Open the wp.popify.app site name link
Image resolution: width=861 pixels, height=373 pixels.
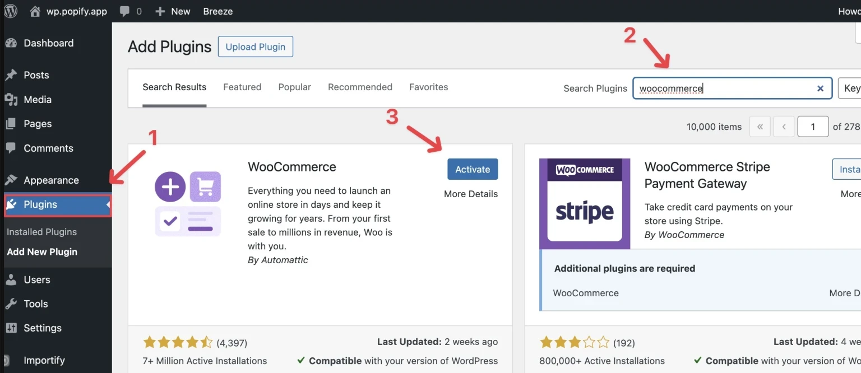77,11
